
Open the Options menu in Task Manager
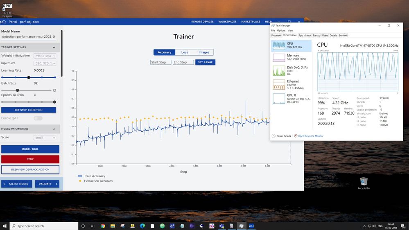coord(281,31)
